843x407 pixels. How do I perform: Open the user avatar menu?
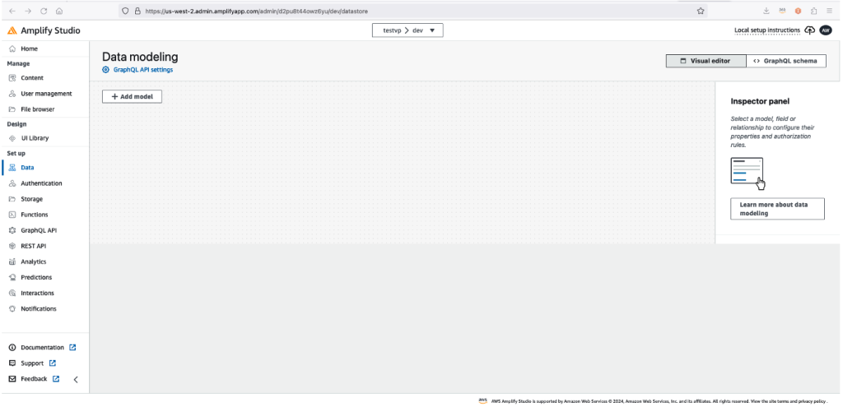pyautogui.click(x=825, y=30)
